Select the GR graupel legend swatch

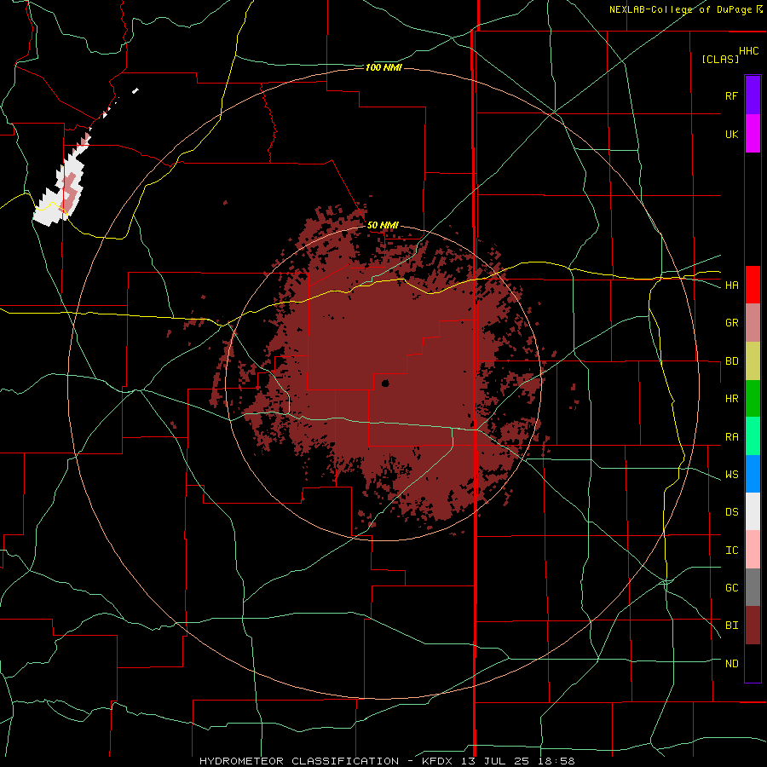753,323
